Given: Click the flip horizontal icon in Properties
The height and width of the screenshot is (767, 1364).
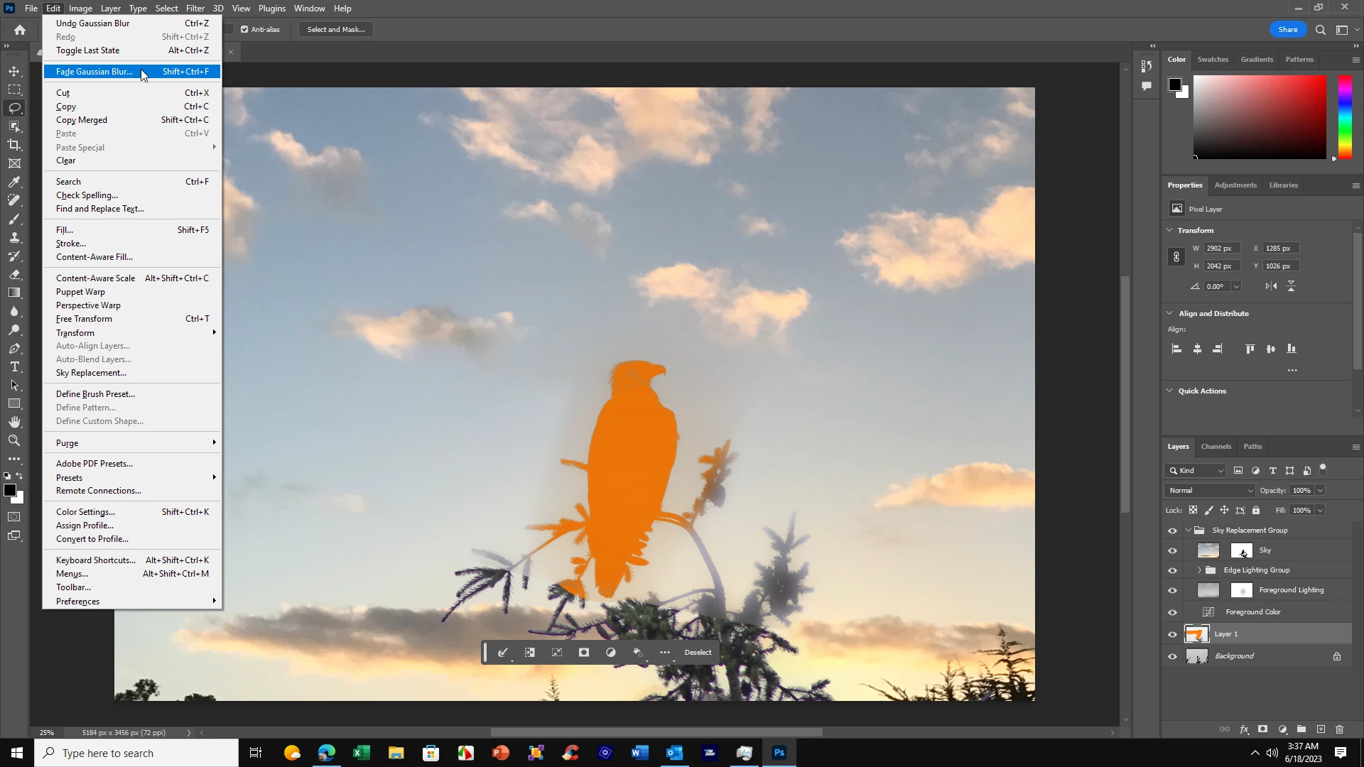Looking at the screenshot, I should tap(1271, 286).
